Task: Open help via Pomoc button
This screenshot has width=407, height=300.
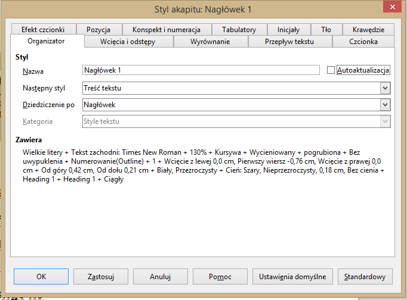Action: pos(220,276)
